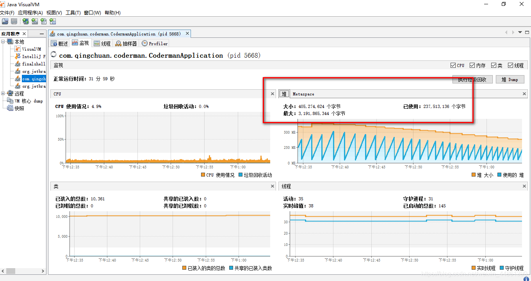Image resolution: width=531 pixels, height=281 pixels.
Task: Click the 线程 tab's threads icon
Action: click(x=97, y=43)
